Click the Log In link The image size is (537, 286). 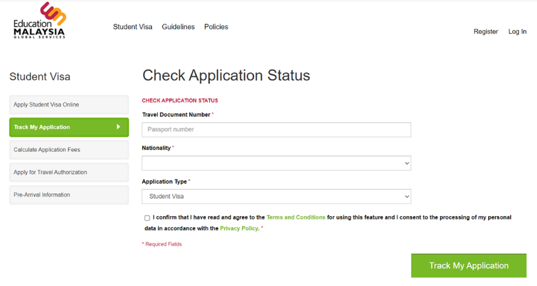tap(517, 31)
